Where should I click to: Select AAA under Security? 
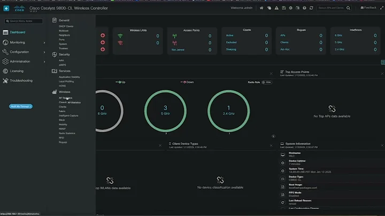(x=61, y=60)
